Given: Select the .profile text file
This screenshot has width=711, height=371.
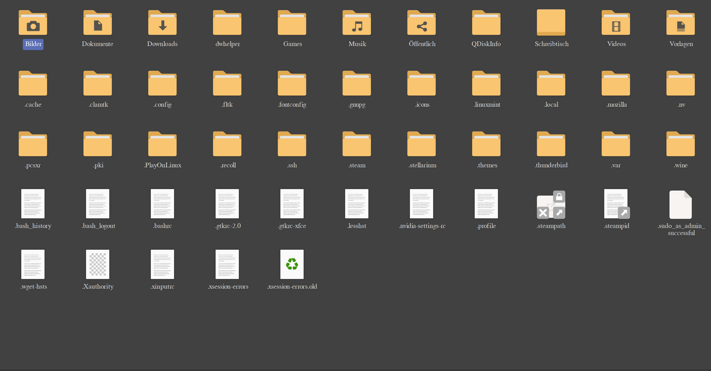Looking at the screenshot, I should tap(486, 204).
